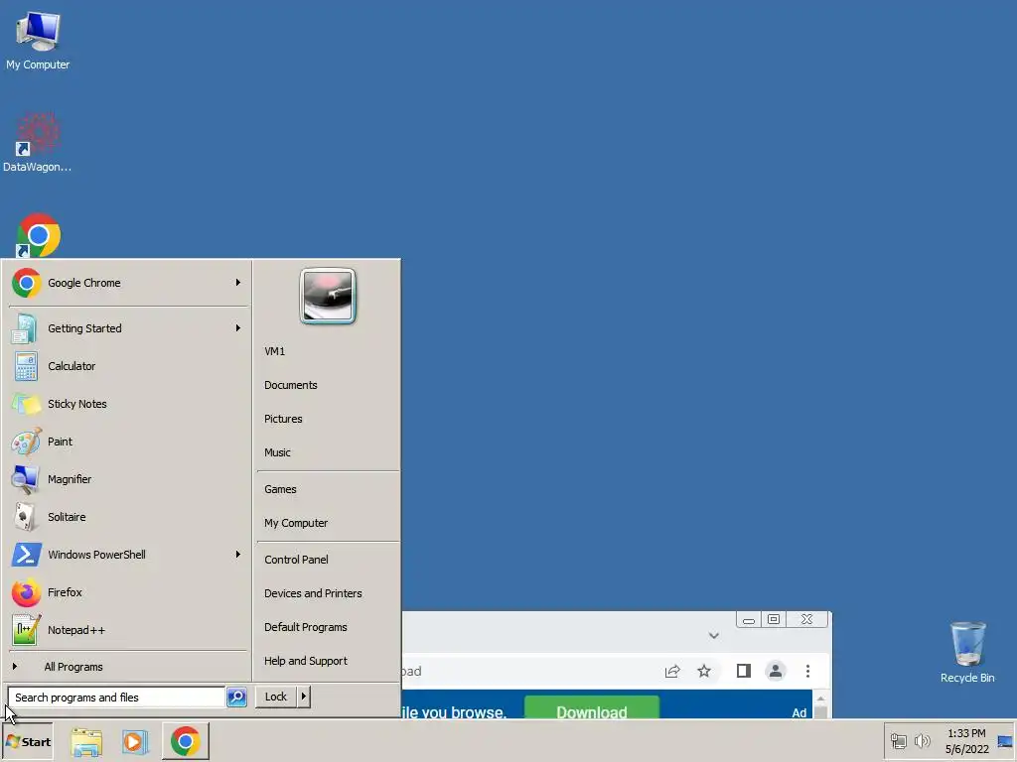Maximize the Chrome window
The height and width of the screenshot is (762, 1017).
pyautogui.click(x=773, y=619)
